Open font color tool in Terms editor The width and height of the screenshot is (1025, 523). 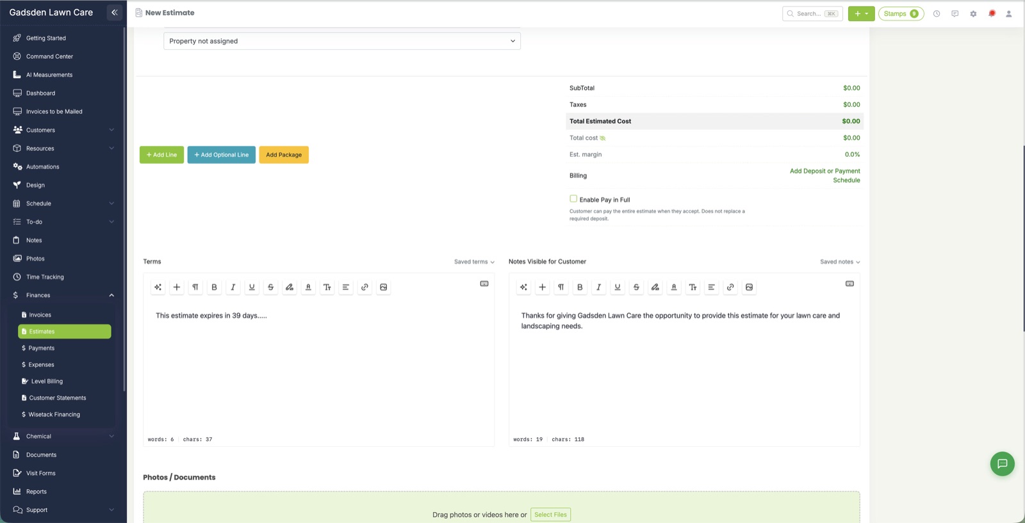[x=308, y=287]
